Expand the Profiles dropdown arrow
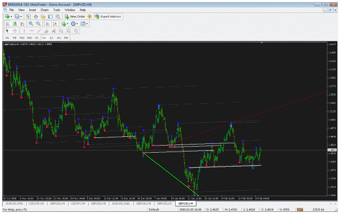The image size is (340, 214). point(21,17)
